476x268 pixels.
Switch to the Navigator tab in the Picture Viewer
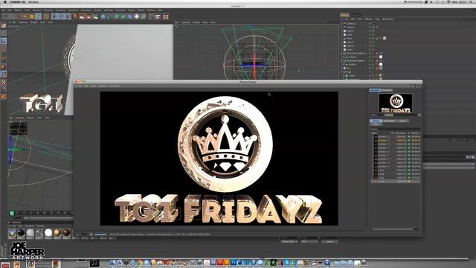[375, 90]
